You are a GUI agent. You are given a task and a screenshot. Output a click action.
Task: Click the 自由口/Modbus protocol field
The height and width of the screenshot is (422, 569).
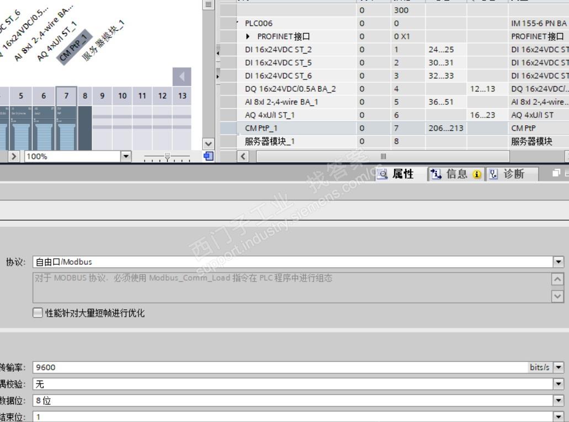pyautogui.click(x=293, y=261)
